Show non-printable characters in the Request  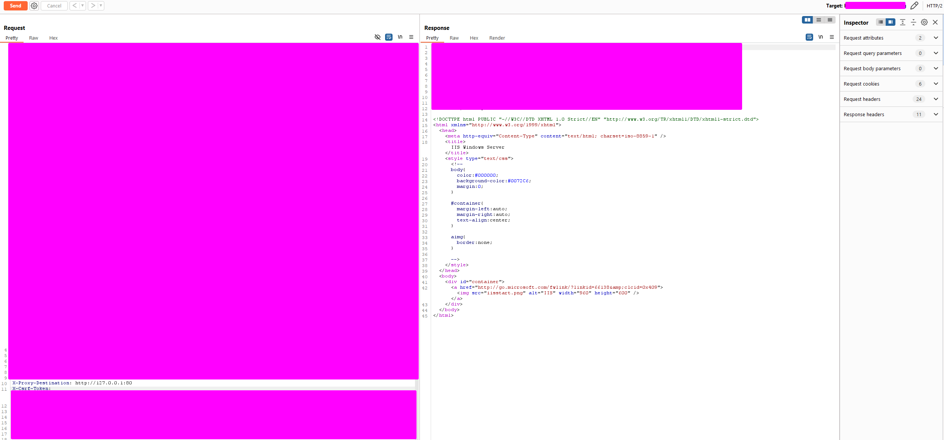pos(377,37)
